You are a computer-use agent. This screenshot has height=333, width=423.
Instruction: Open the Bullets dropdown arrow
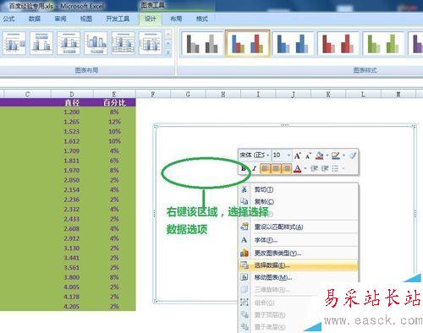tap(343, 168)
